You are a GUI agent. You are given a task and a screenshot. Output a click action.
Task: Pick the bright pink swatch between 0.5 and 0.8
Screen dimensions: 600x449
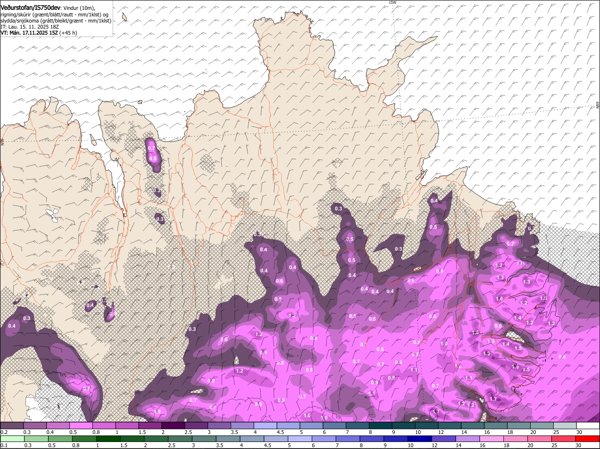[82, 426]
